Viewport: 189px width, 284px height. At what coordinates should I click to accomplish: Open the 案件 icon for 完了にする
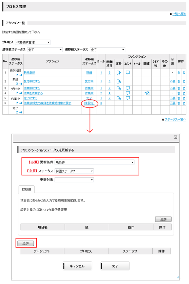click(119, 98)
